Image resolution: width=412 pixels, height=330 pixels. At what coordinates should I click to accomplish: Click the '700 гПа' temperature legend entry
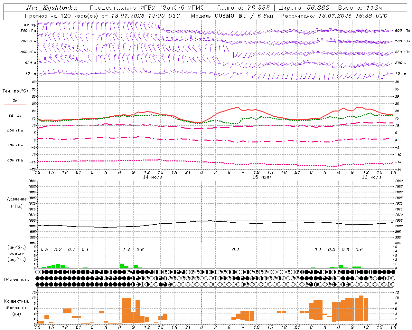pyautogui.click(x=15, y=145)
